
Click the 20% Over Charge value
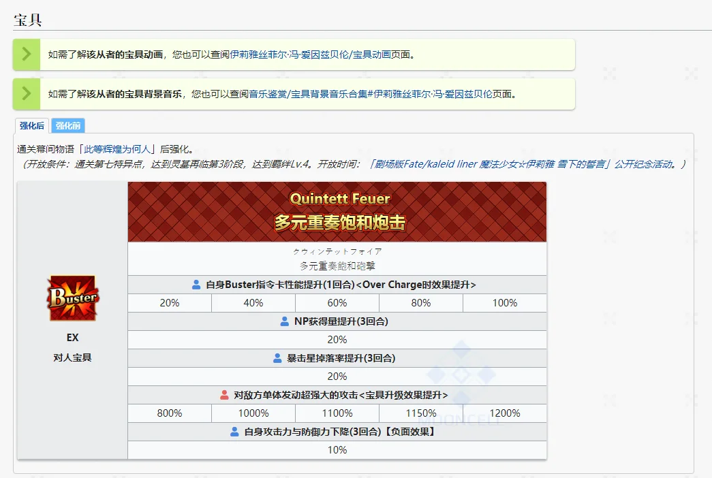click(170, 303)
